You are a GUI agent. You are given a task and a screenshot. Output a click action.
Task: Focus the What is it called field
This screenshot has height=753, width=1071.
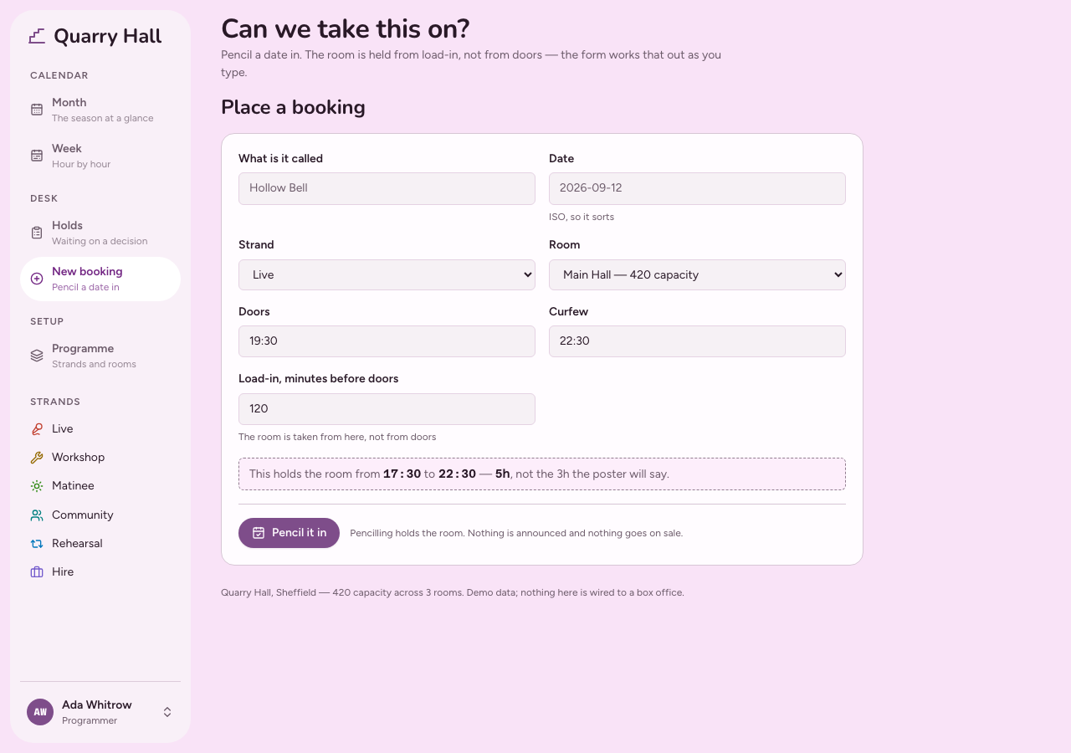387,188
